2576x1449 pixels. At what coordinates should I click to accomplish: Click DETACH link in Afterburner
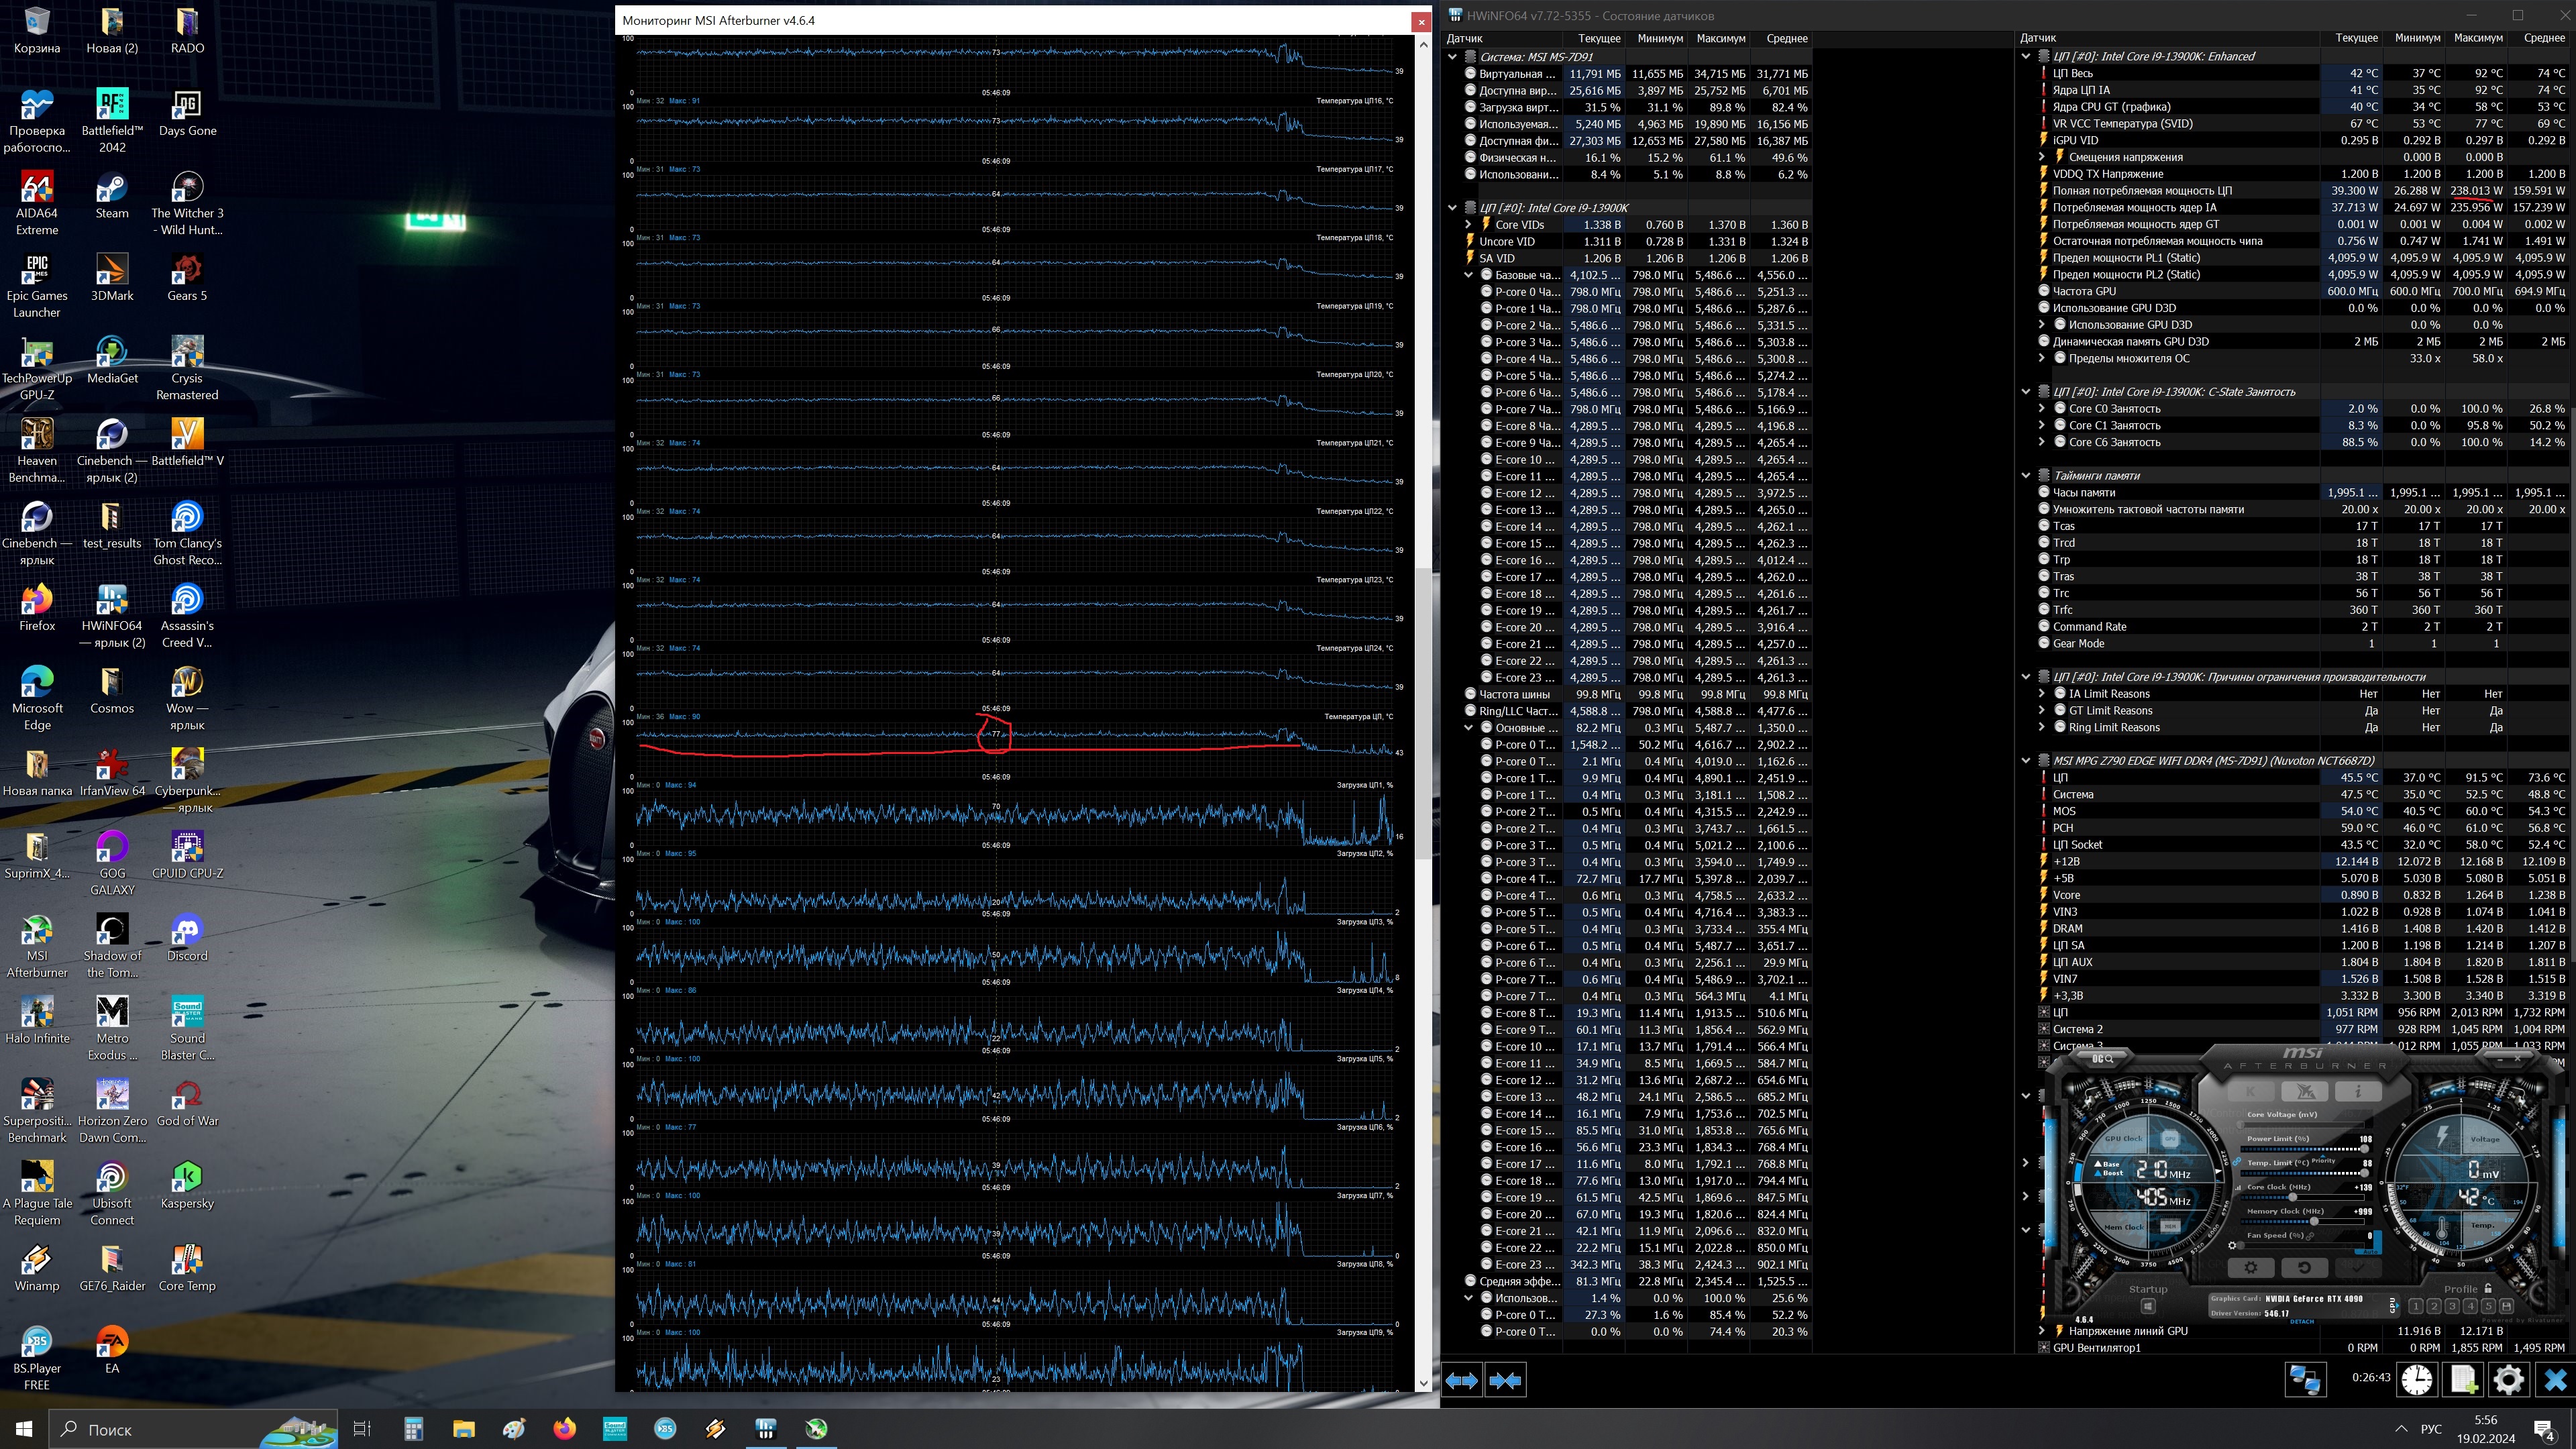(x=2301, y=1321)
